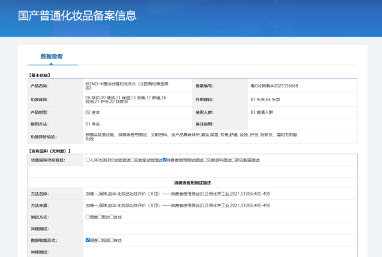
Task: Click the 功效宣称评价项目 row label
Action: [x=48, y=160]
